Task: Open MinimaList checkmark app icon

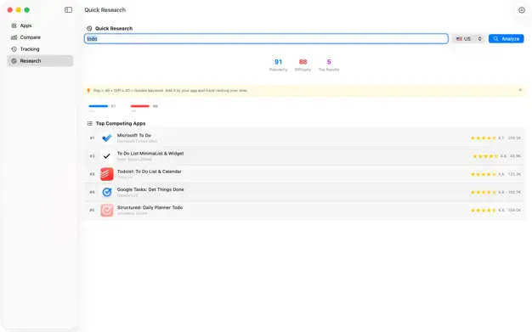Action: (x=107, y=156)
